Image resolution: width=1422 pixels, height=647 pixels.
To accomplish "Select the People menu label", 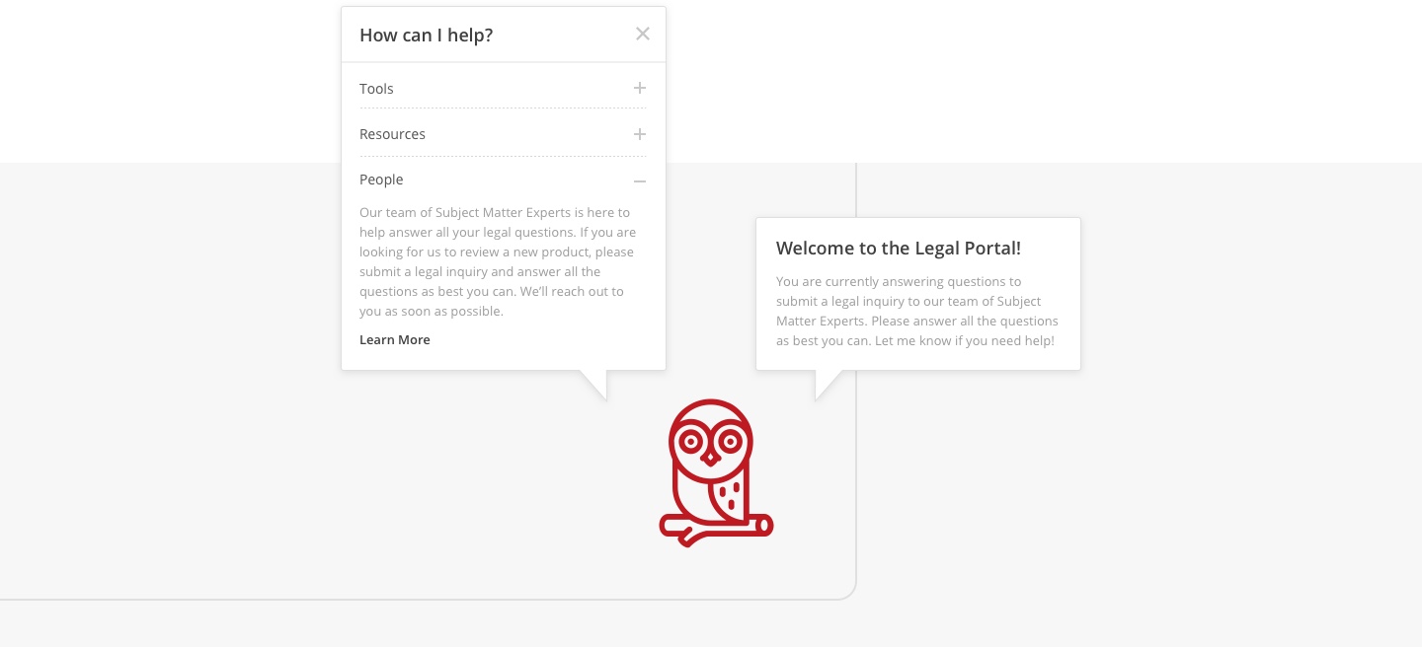I will [381, 180].
